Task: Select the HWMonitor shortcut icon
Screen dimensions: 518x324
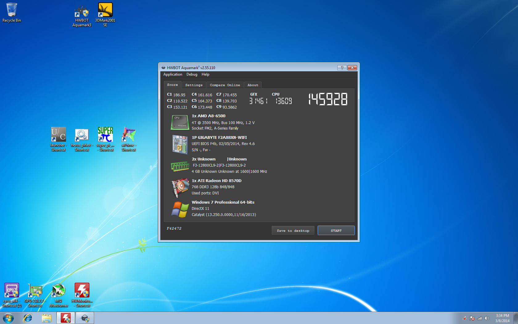Action: [82, 295]
